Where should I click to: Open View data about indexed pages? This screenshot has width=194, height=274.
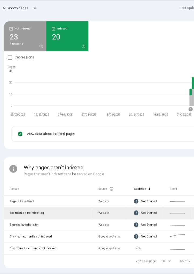click(x=103, y=134)
